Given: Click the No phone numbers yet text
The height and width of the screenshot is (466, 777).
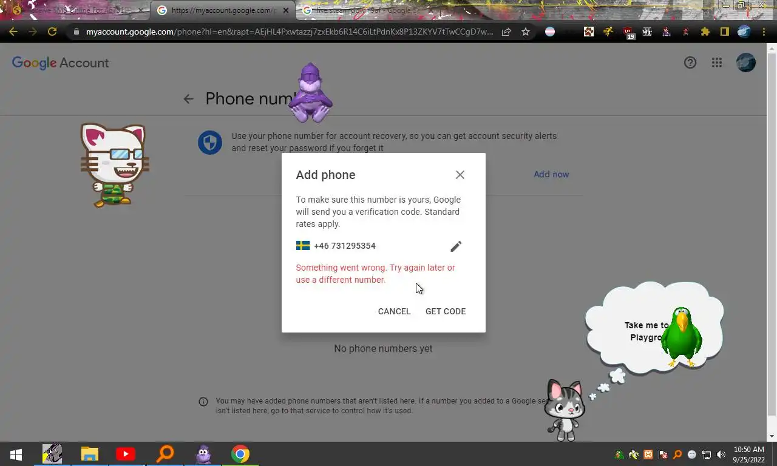Looking at the screenshot, I should click(x=383, y=348).
